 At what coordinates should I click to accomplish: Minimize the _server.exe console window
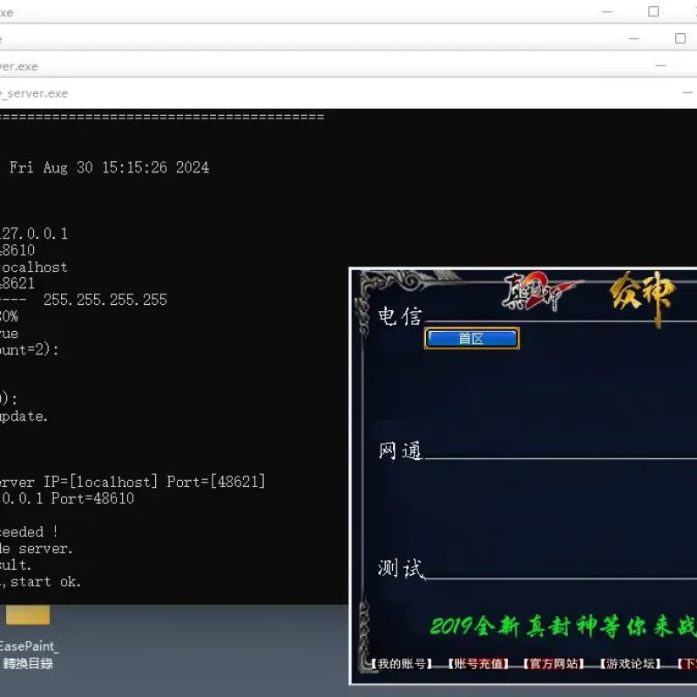click(687, 93)
